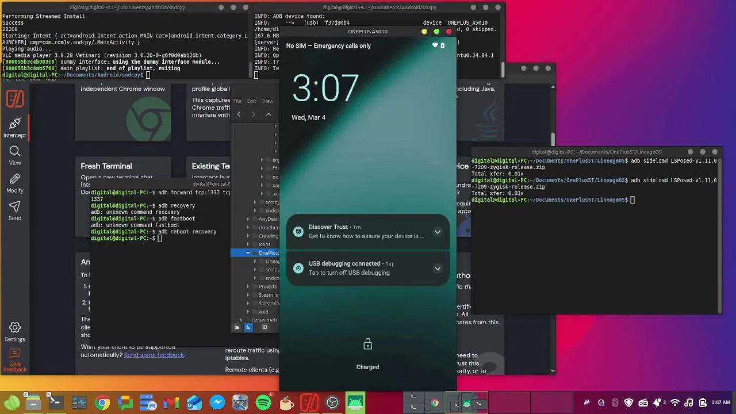
Task: Click the HTTP Toolkit logo at sidebar top
Action: click(15, 99)
